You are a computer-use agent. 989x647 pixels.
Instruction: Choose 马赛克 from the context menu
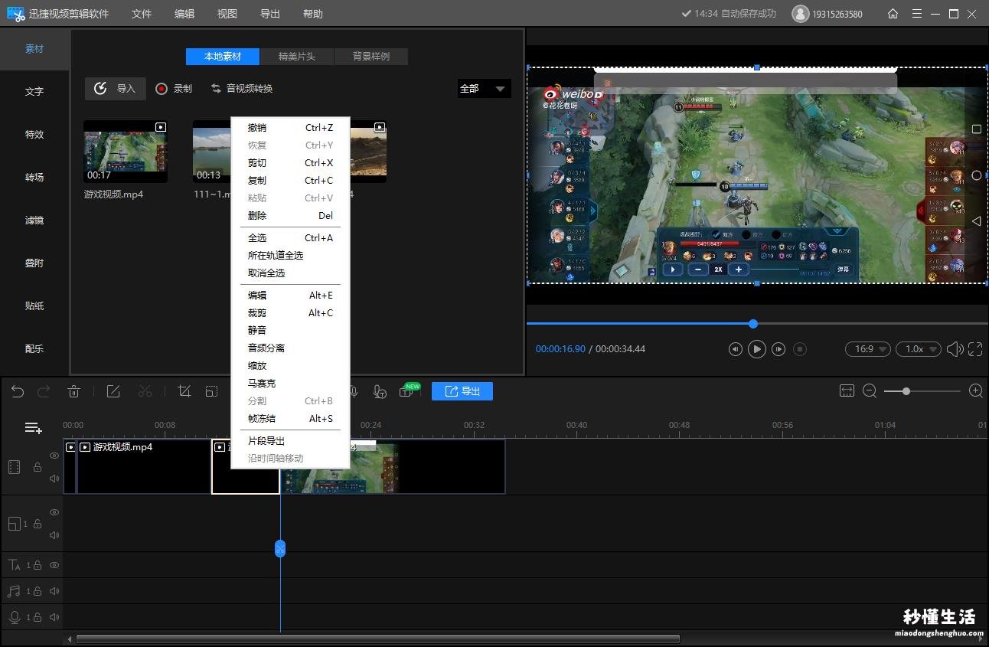pos(290,383)
